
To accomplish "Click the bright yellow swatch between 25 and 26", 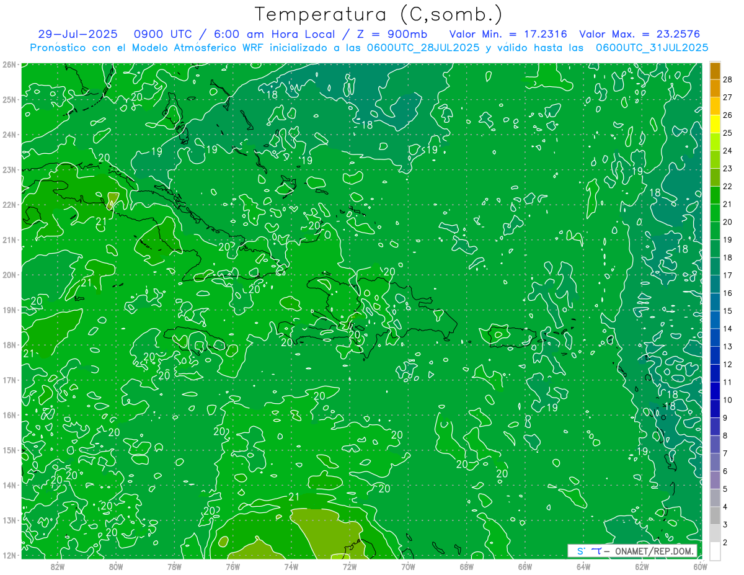I will [715, 124].
